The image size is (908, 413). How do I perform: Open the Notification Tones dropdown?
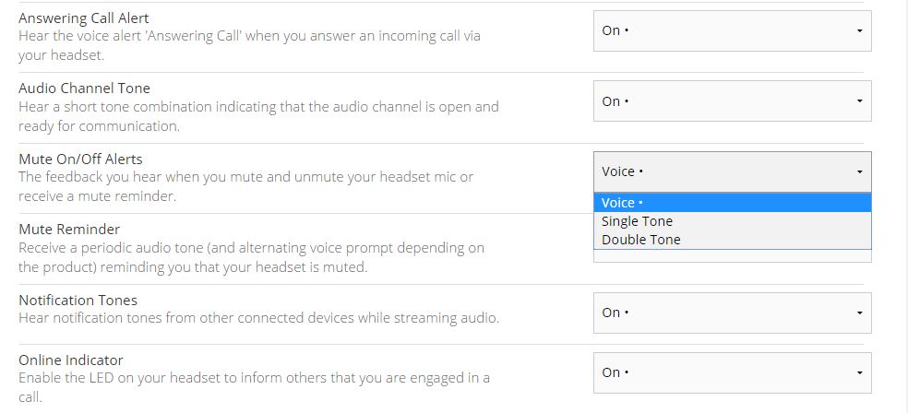pyautogui.click(x=732, y=313)
